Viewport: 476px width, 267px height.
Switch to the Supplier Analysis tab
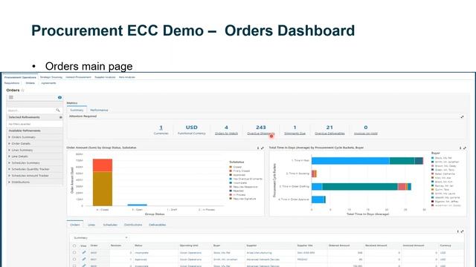pyautogui.click(x=105, y=77)
